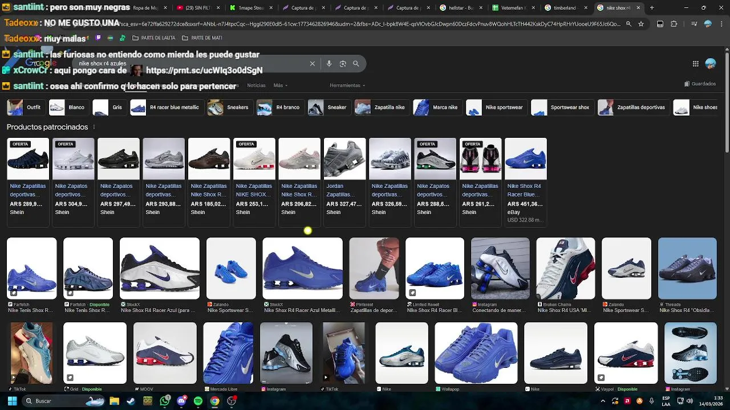Image resolution: width=730 pixels, height=410 pixels.
Task: Select the Outfit filter chip
Action: 26,107
